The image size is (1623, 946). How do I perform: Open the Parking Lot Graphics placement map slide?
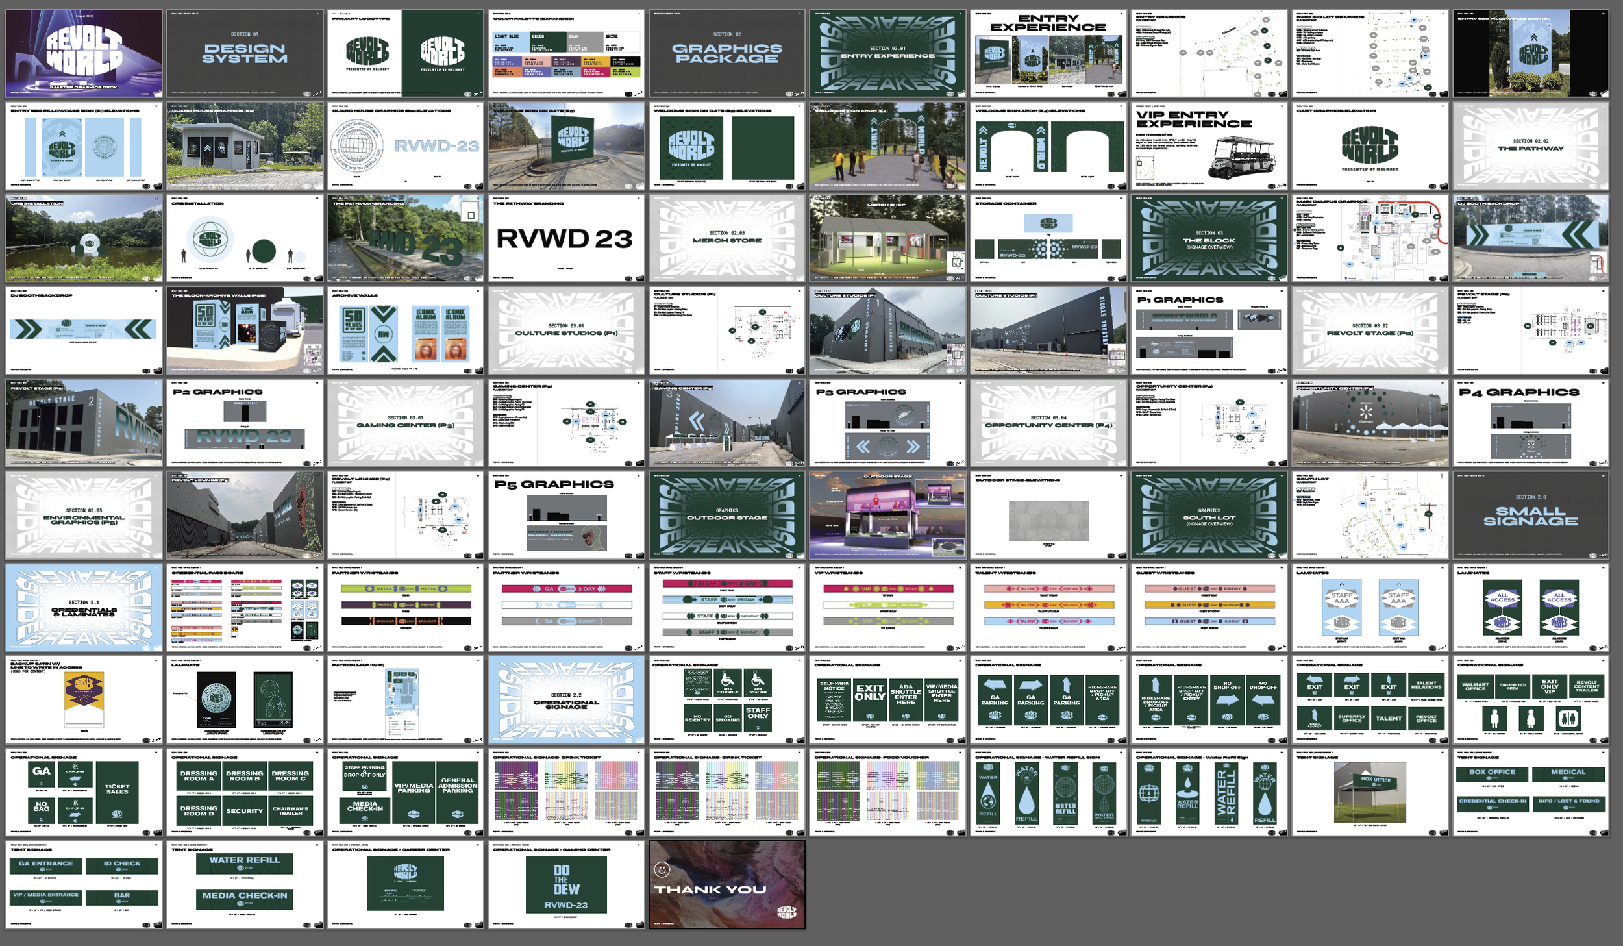pos(1370,54)
